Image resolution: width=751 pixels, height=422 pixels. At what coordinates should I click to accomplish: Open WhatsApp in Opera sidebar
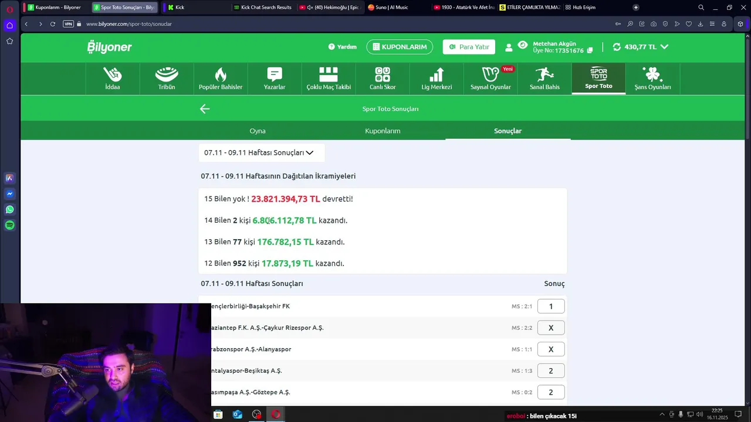(9, 209)
